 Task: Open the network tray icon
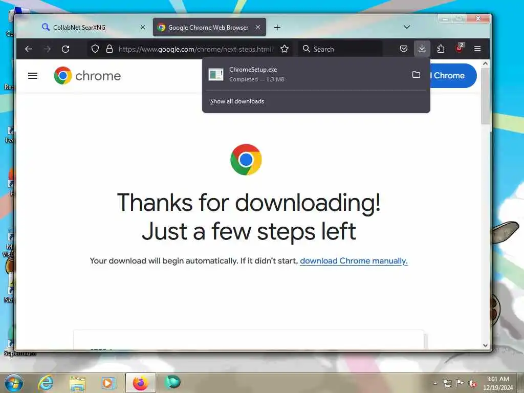coord(447,383)
